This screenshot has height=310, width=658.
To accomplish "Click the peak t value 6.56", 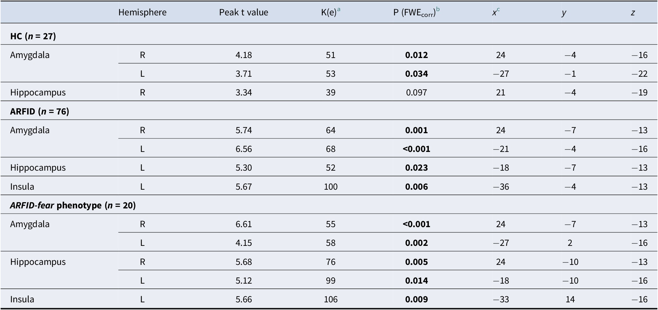I will coord(244,149).
